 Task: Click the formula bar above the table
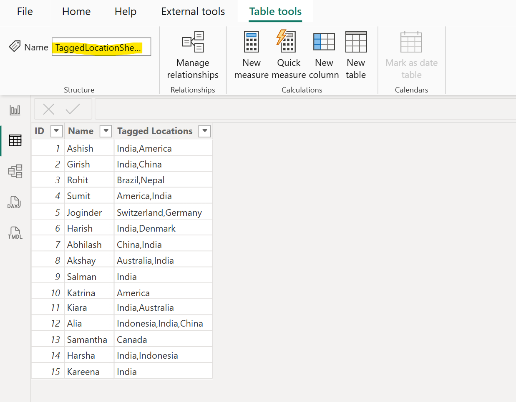(x=292, y=109)
